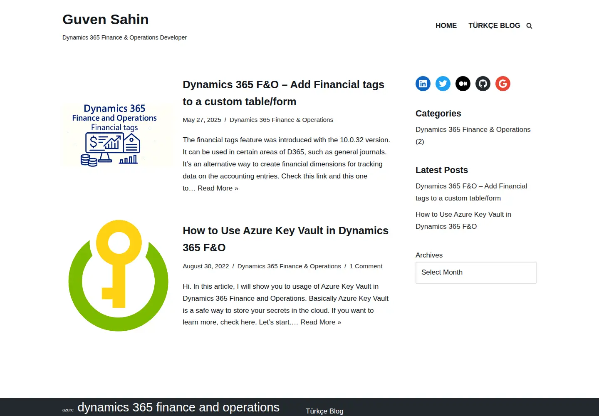599x416 pixels.
Task: Open the Google profile icon
Action: (x=503, y=84)
